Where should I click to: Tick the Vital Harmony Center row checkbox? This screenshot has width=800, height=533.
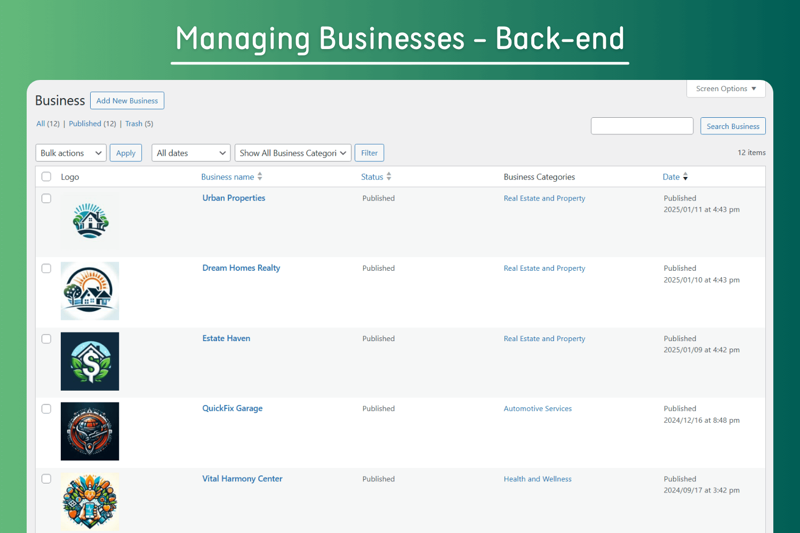[x=46, y=479]
